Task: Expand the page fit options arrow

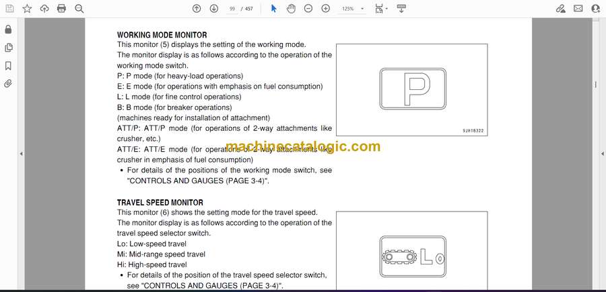Action: [x=387, y=9]
